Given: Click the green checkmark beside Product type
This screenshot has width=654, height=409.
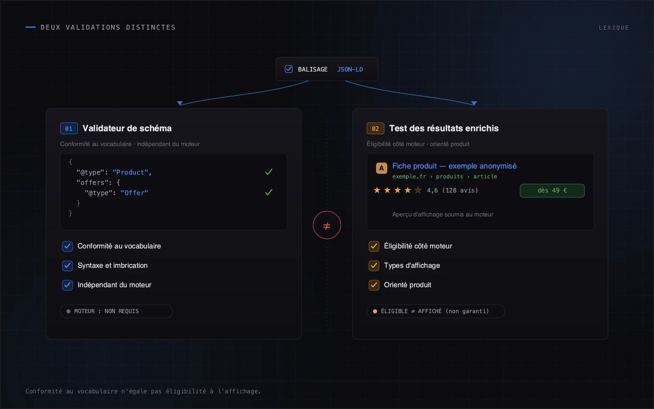Looking at the screenshot, I should pos(269,172).
